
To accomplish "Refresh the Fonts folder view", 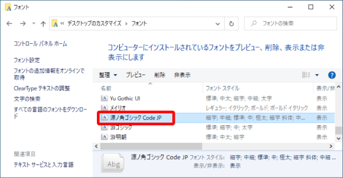I will (231, 24).
